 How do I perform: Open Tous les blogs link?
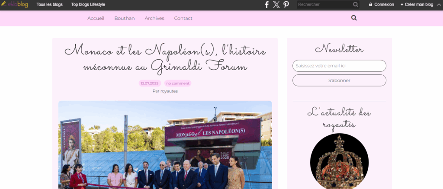(x=49, y=4)
